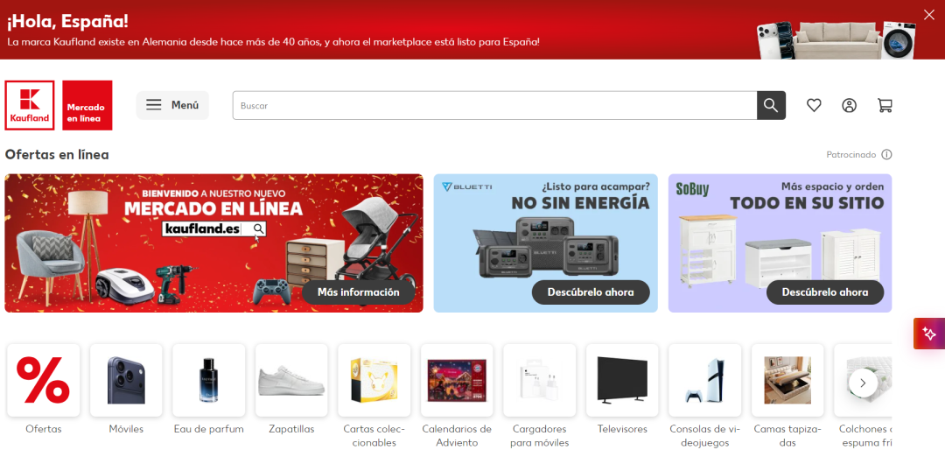The image size is (945, 457).
Task: Click the SoBuy logo in banner
Action: (692, 189)
